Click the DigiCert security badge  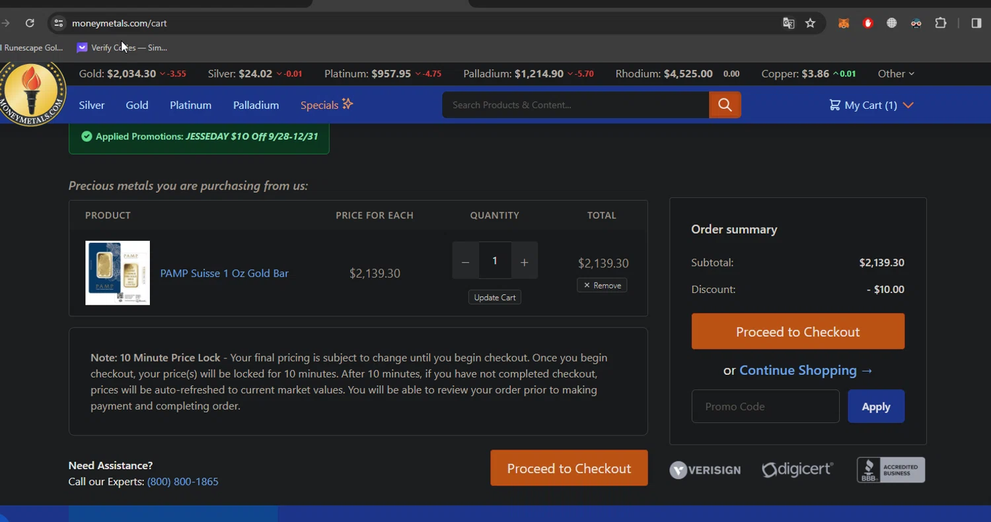click(x=797, y=469)
